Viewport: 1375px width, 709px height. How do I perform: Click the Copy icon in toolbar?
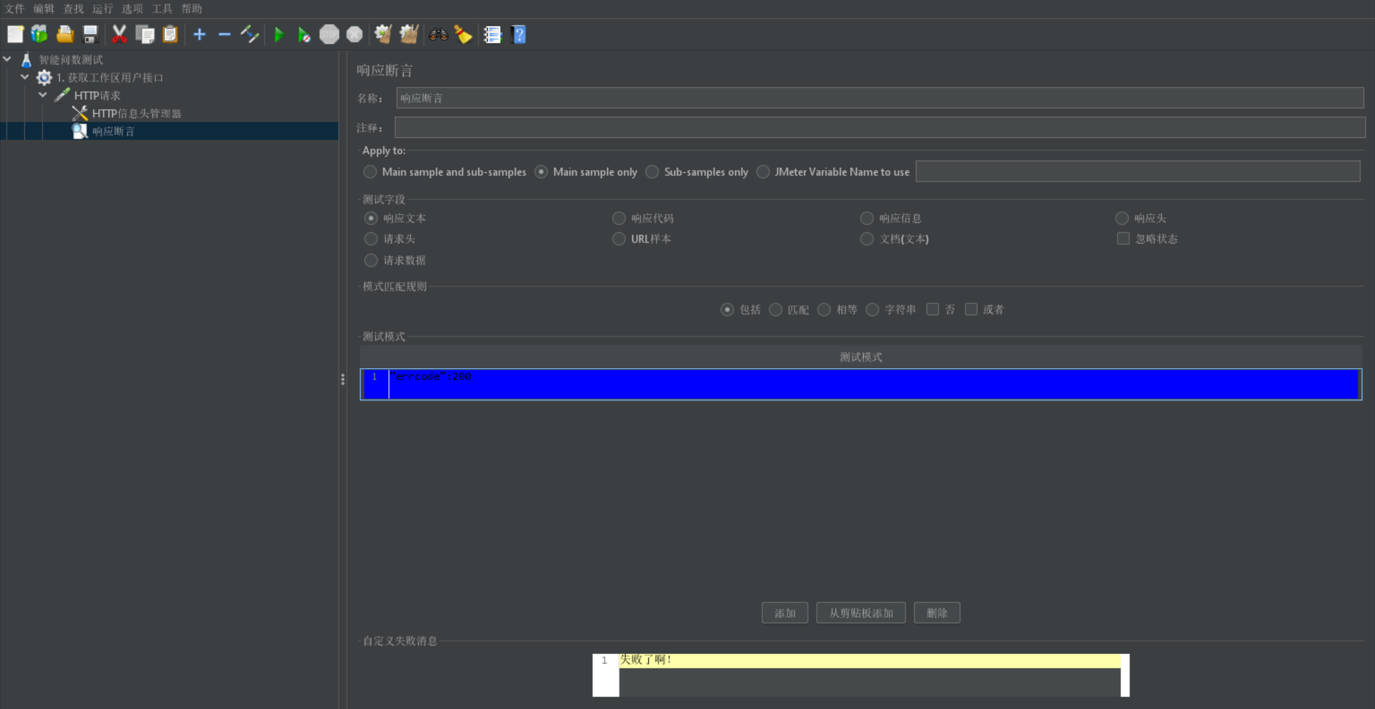tap(145, 35)
